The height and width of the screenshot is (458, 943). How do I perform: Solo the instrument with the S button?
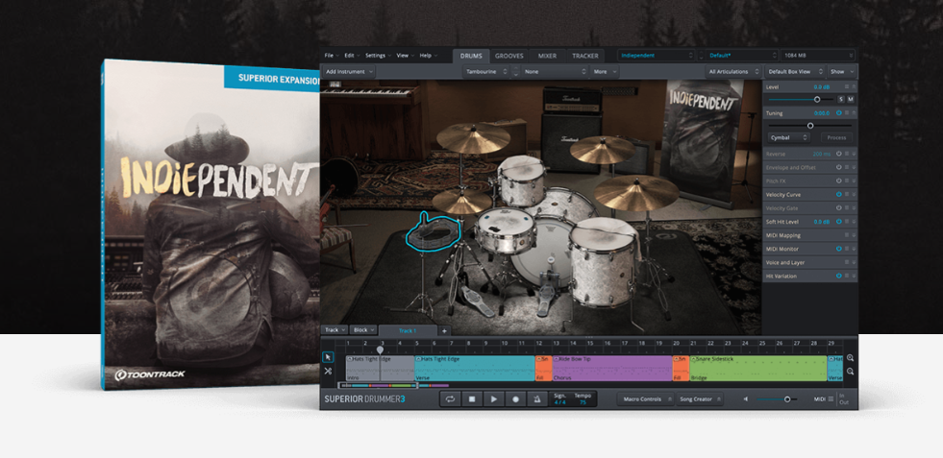841,99
